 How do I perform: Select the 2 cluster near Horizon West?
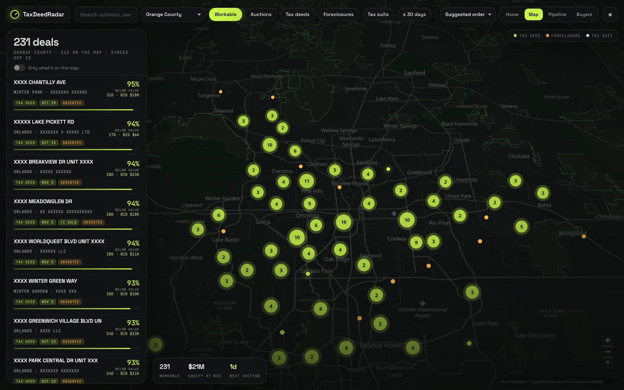[223, 257]
